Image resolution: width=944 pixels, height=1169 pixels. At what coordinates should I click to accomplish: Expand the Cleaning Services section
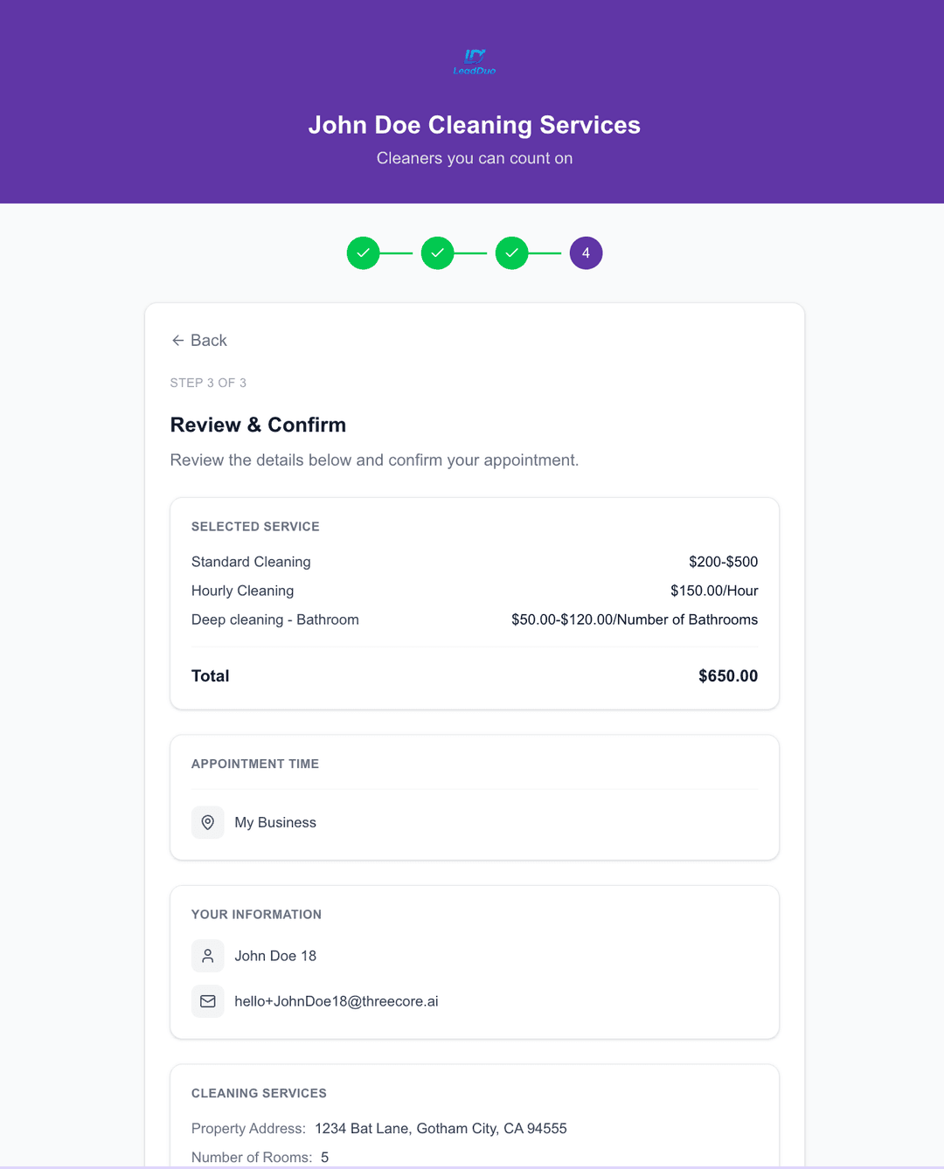pyautogui.click(x=259, y=1093)
